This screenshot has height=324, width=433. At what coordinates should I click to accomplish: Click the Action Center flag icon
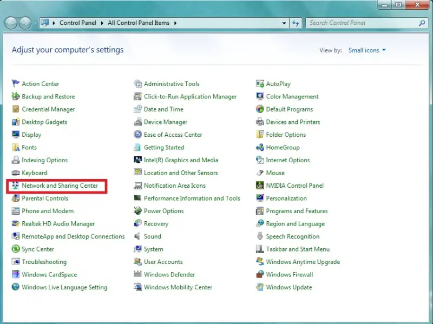(16, 83)
